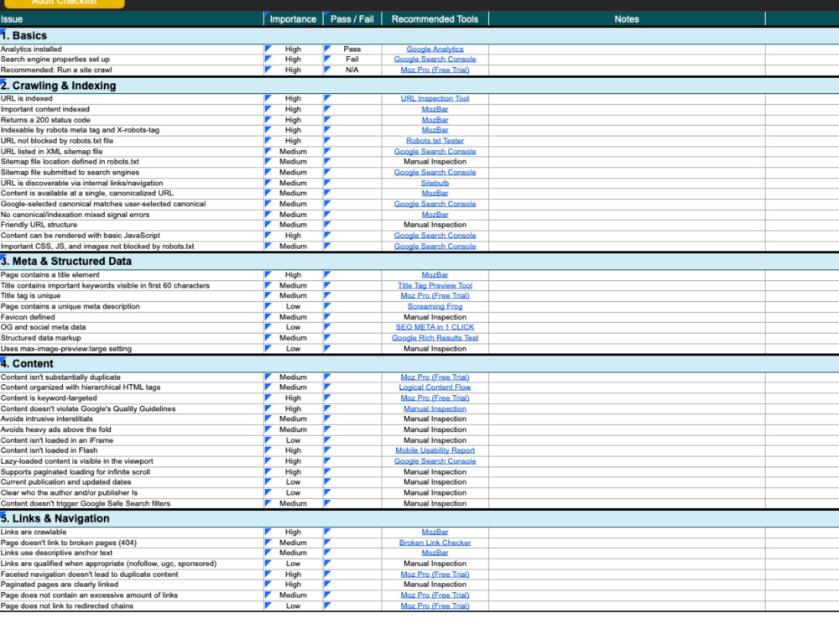Select the Issue column header

[132, 19]
